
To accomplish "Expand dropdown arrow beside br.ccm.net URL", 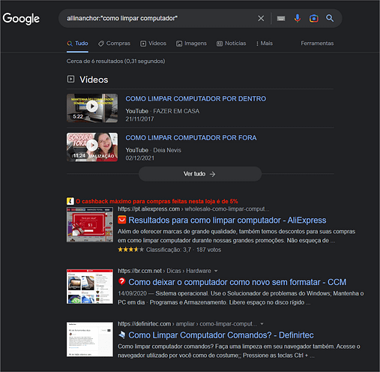I will point(216,271).
